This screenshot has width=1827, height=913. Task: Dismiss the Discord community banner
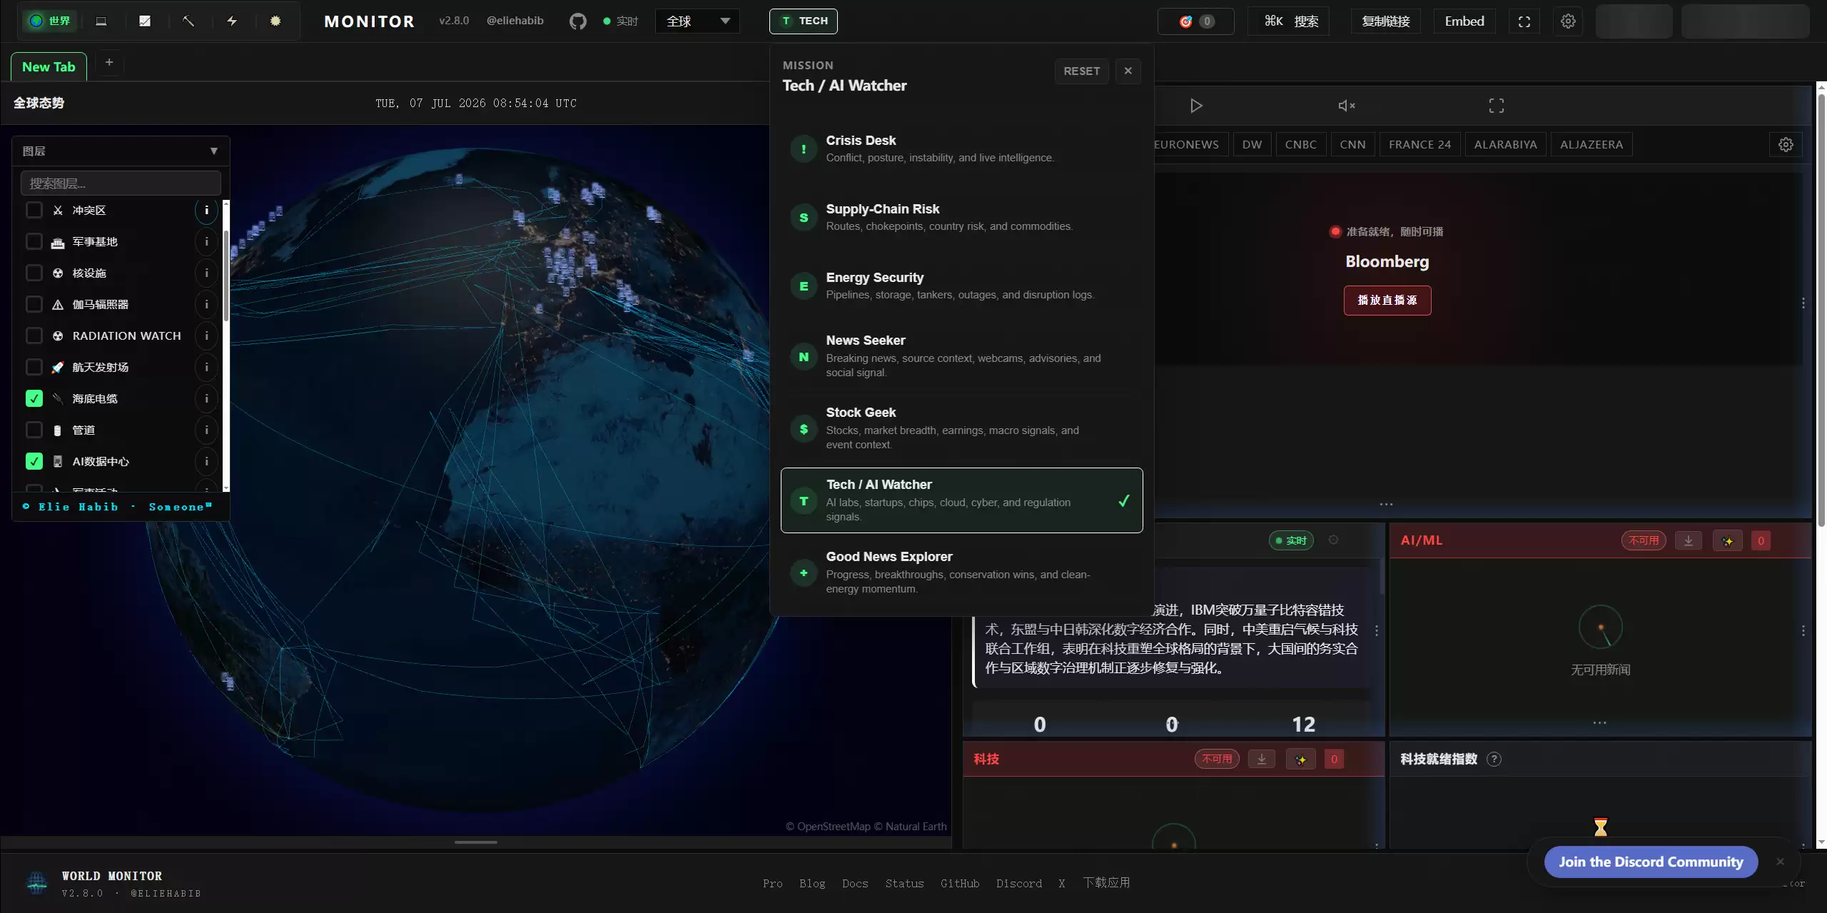tap(1780, 862)
